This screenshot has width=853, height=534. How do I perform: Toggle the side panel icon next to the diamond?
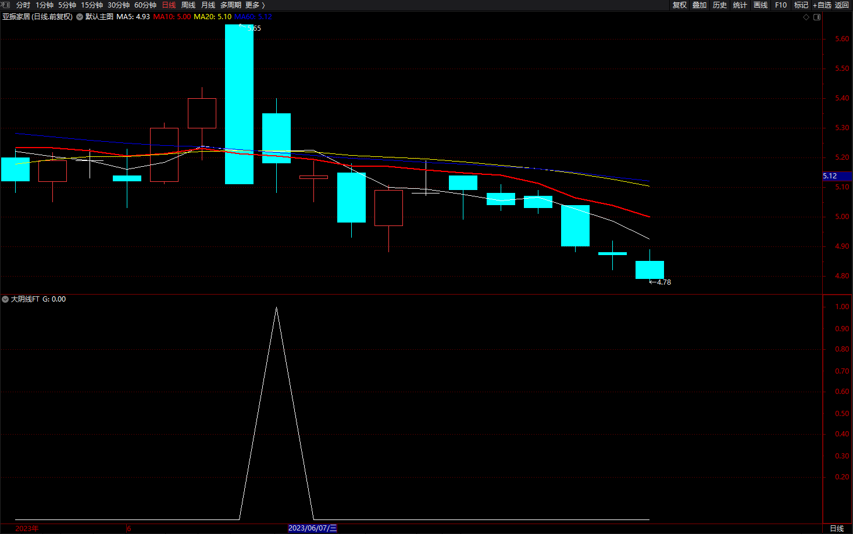(x=817, y=17)
